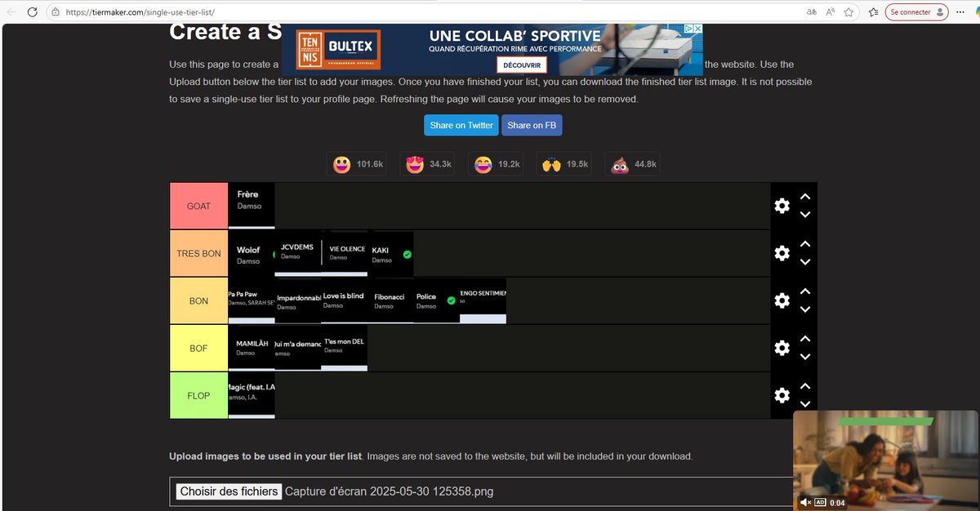Viewport: 980px width, 511px height.
Task: Open settings gear for TRES BON row
Action: pos(782,253)
